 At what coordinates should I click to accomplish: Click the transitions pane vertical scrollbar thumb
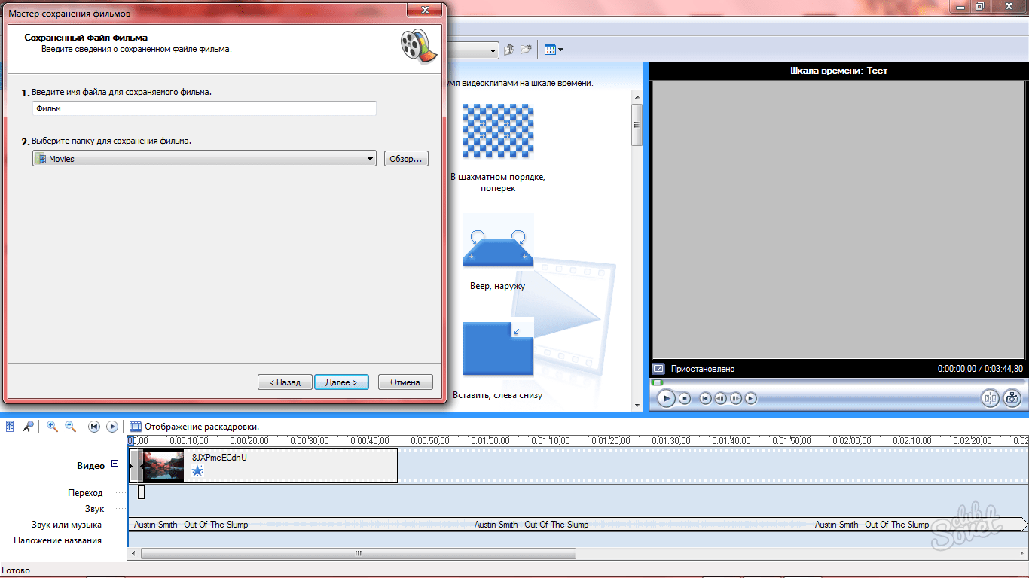(x=637, y=124)
